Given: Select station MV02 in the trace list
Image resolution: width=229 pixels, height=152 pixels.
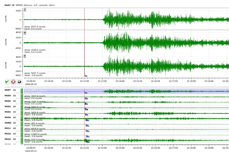Looking at the screenshot, I should [8, 106].
